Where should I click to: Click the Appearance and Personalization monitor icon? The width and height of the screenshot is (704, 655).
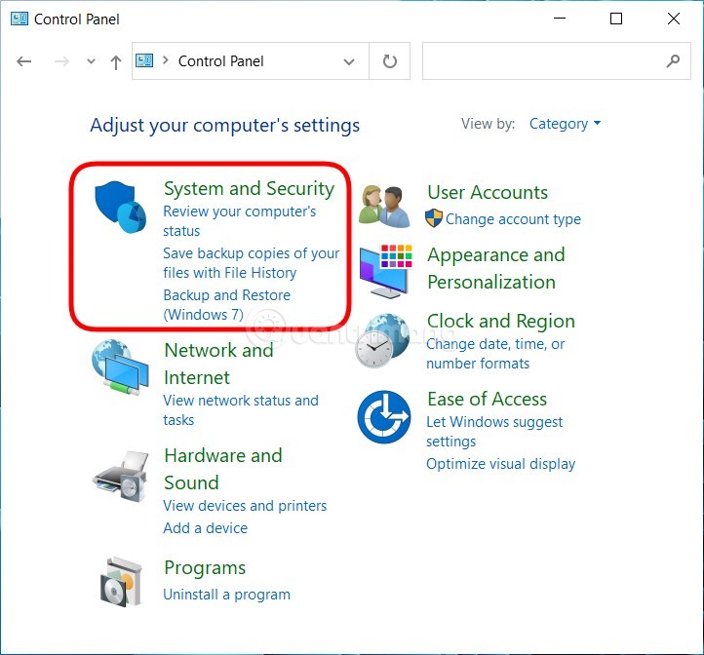click(386, 271)
